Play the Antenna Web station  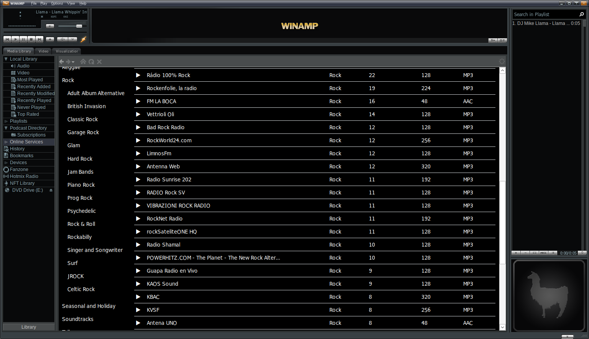point(138,166)
